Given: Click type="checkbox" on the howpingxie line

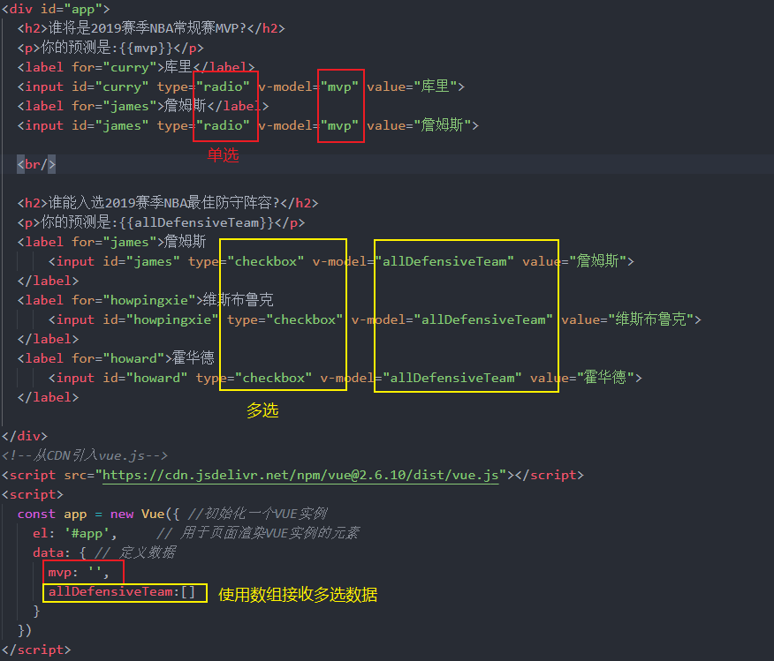Looking at the screenshot, I should (x=285, y=319).
